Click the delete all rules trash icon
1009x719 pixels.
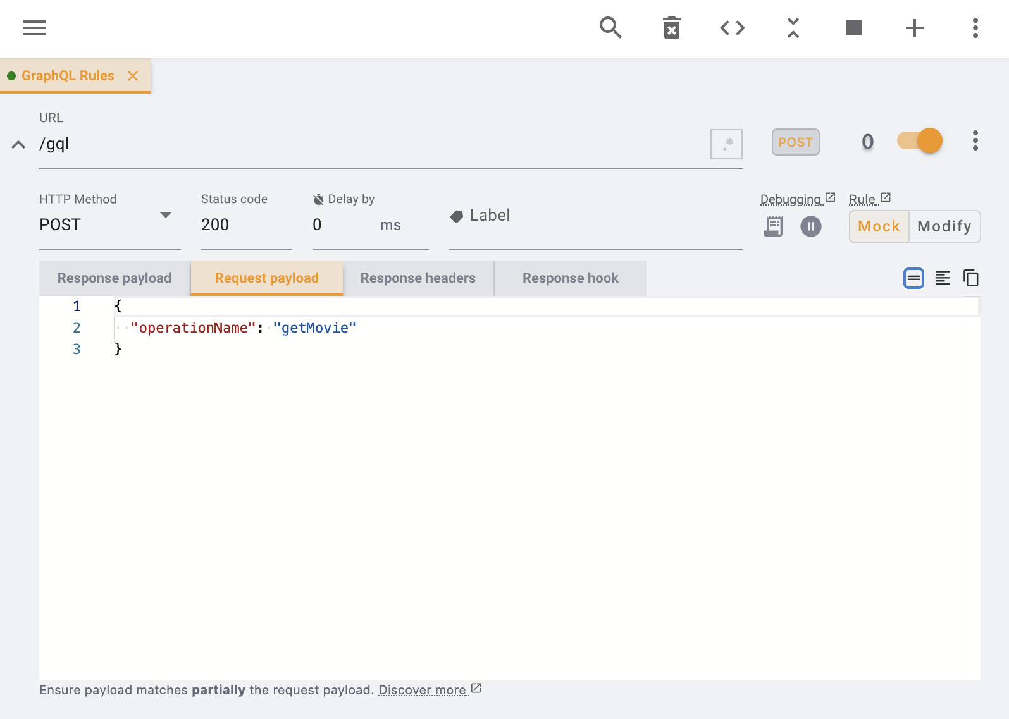coord(671,28)
